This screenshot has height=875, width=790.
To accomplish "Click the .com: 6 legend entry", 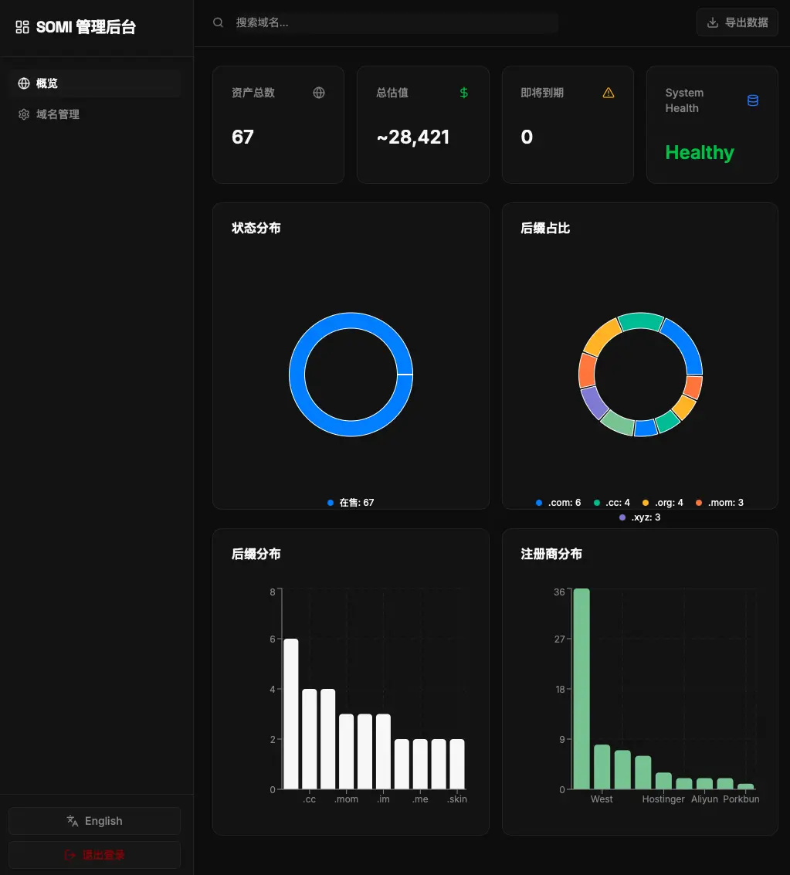I will click(558, 503).
